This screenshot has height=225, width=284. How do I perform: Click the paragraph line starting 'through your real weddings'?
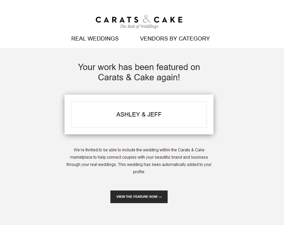coord(139,165)
